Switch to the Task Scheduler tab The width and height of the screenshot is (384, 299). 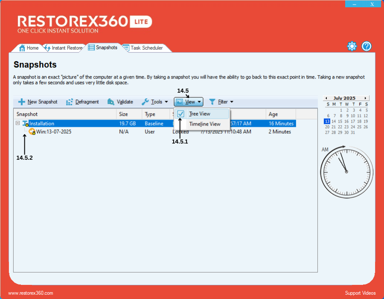[x=146, y=48]
